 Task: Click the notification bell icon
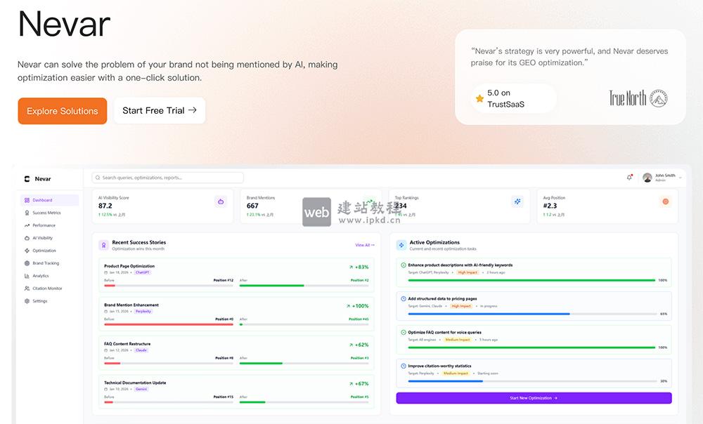[629, 178]
